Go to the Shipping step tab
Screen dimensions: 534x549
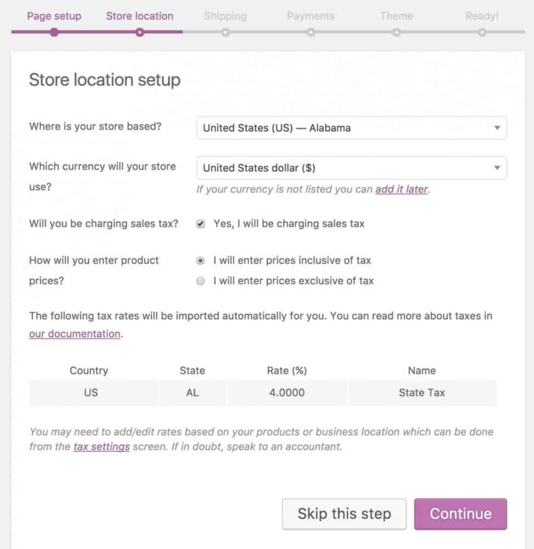pos(225,16)
